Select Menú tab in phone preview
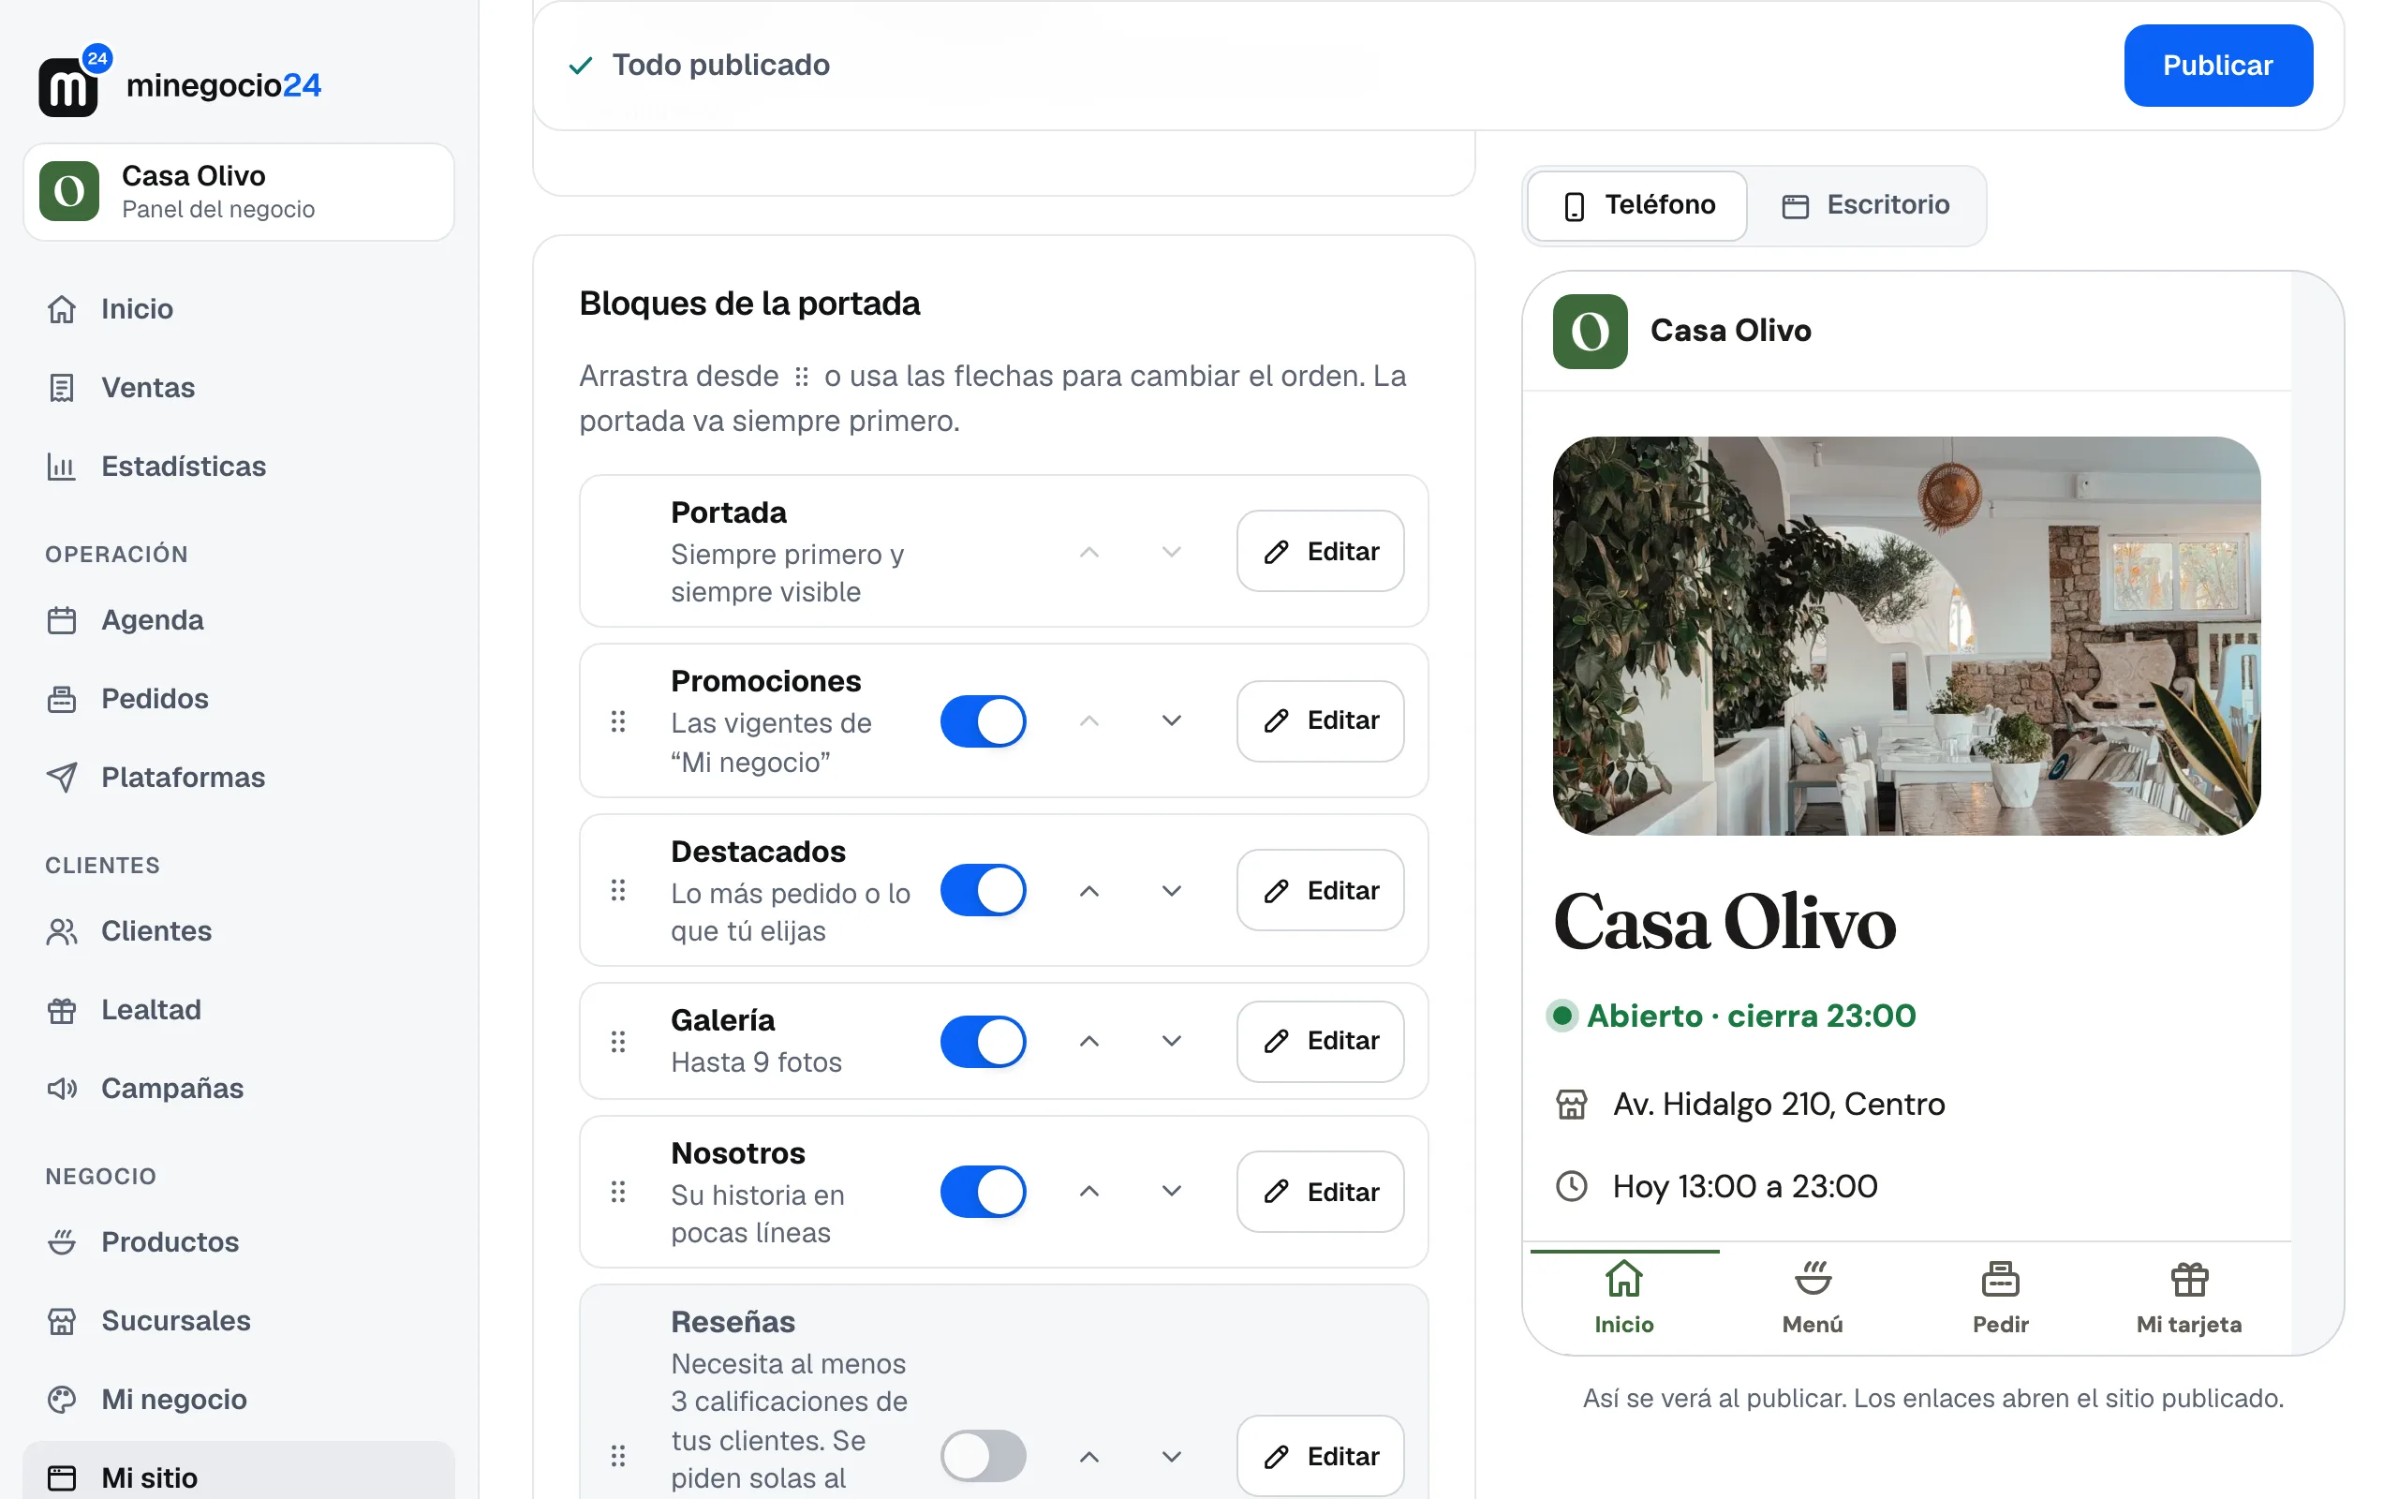The width and height of the screenshot is (2398, 1499). [x=1813, y=1297]
